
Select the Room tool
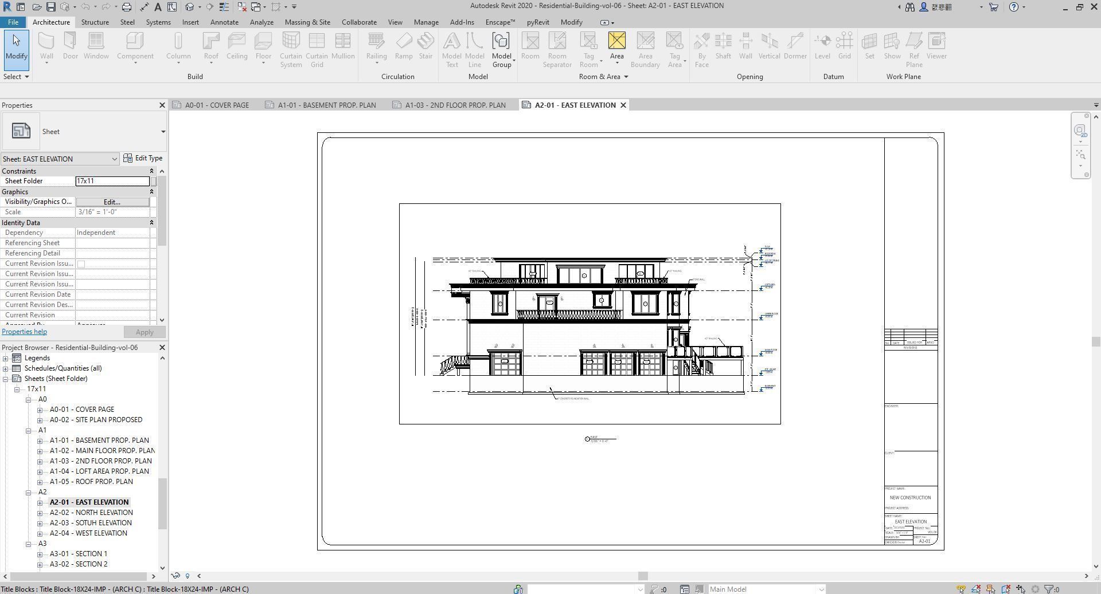pyautogui.click(x=530, y=46)
